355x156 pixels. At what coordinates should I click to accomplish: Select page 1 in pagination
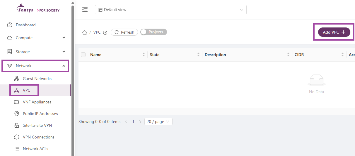click(x=133, y=122)
